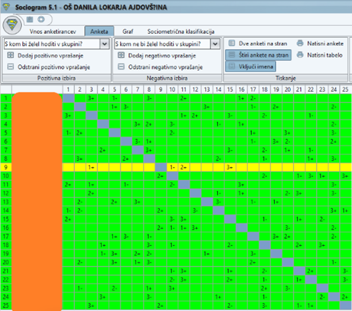
Task: Click the '3+' cell in row 16 column 12
Action: click(x=196, y=228)
